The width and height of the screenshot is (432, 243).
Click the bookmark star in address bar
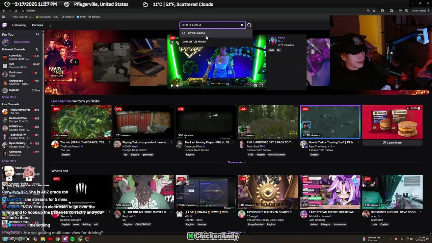(x=374, y=10)
